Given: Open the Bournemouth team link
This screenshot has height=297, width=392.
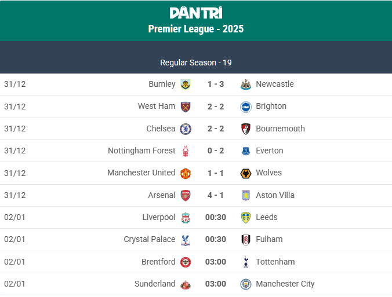Looking at the screenshot, I should pos(280,129).
